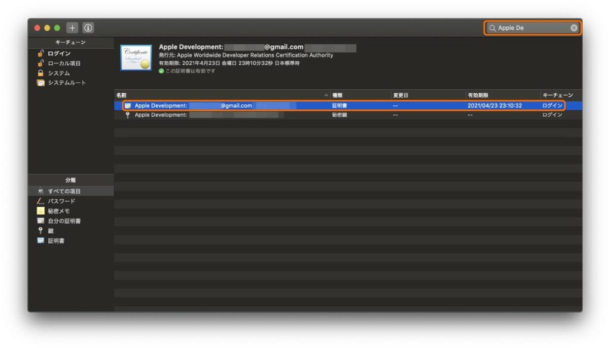Screen dimensions: 610x348
Task: Minimize window with yellow button
Action: pos(47,28)
